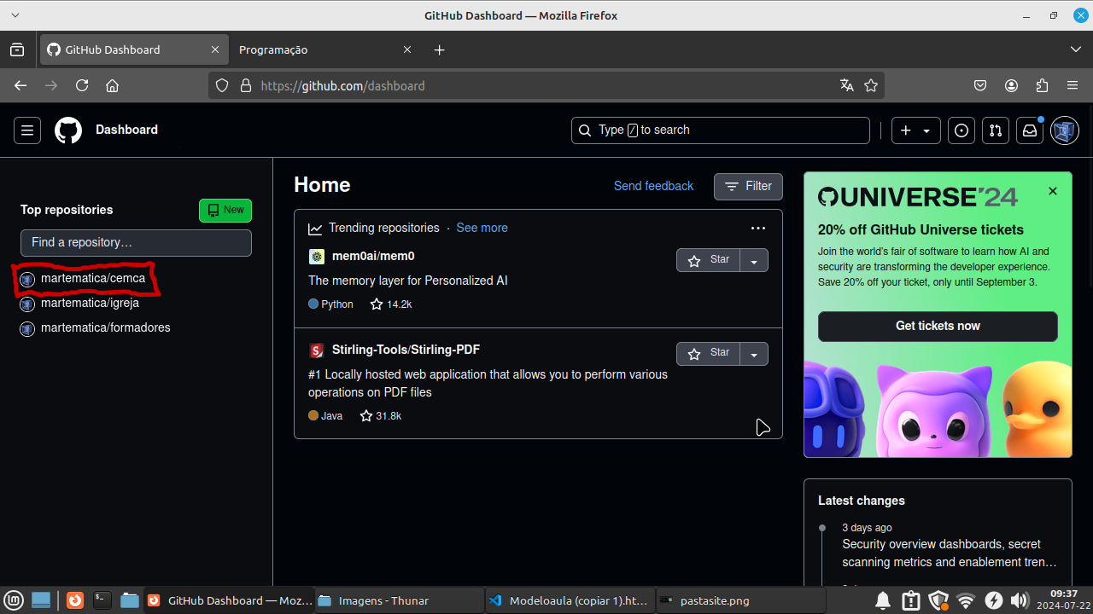Star the mem0ai/mem0 repository
This screenshot has height=614, width=1093.
pyautogui.click(x=708, y=260)
